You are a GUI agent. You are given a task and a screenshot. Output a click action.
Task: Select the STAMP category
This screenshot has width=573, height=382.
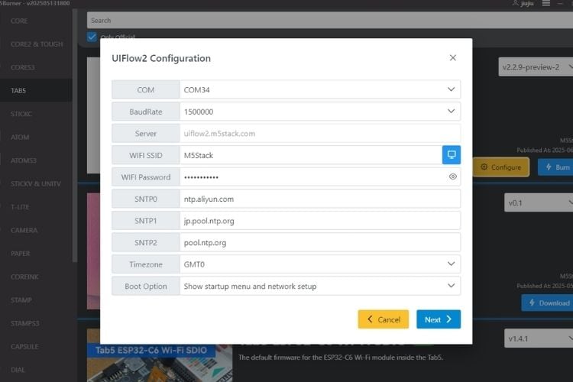(21, 300)
